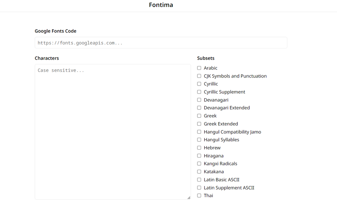
Task: Click the Google Fonts Code input field
Action: click(161, 42)
